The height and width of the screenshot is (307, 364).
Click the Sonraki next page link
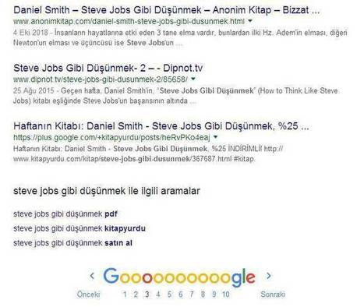click(x=273, y=295)
